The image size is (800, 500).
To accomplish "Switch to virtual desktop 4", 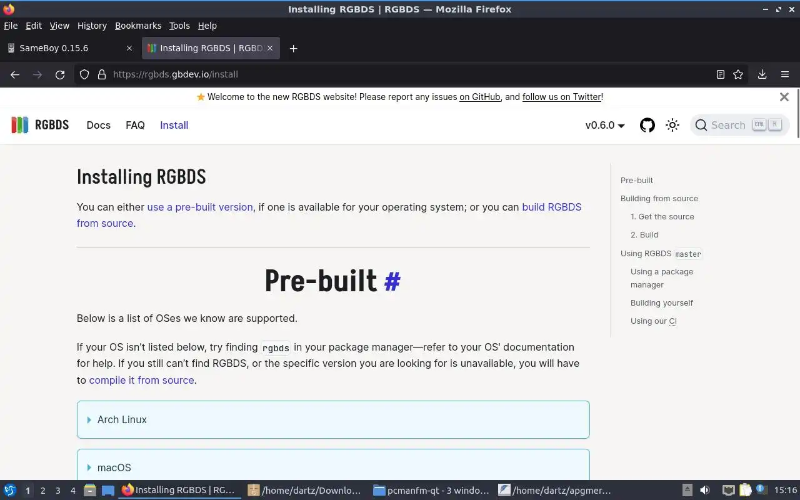I will (73, 491).
